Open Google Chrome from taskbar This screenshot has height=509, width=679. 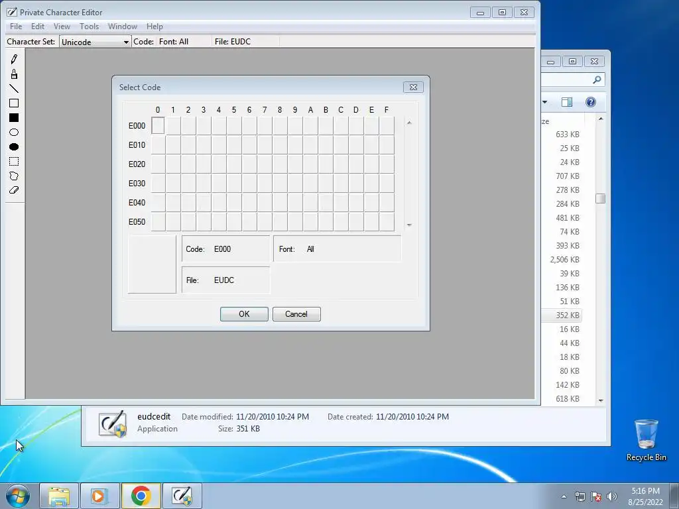pos(141,496)
